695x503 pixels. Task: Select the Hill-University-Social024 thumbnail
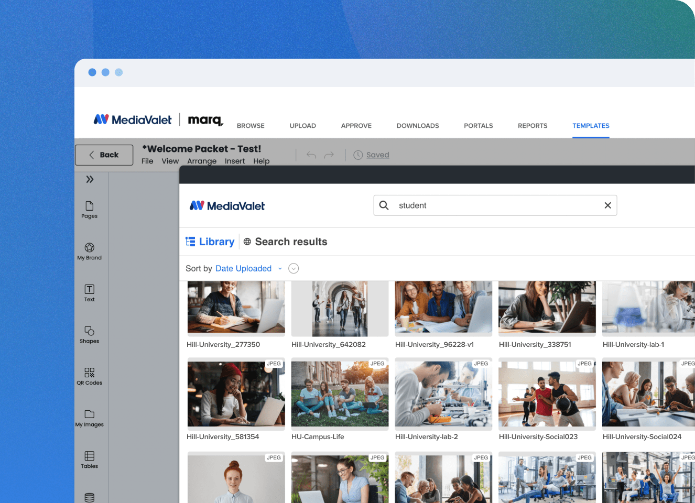[x=649, y=393]
